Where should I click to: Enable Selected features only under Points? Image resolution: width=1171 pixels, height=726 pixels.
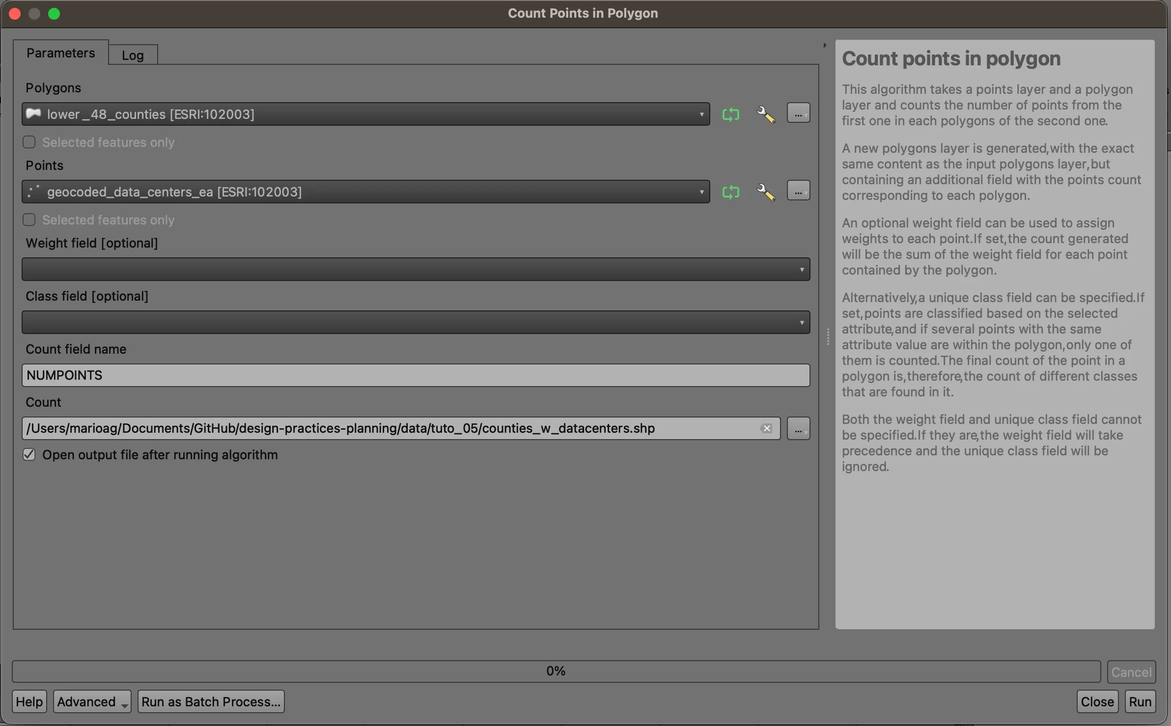29,220
